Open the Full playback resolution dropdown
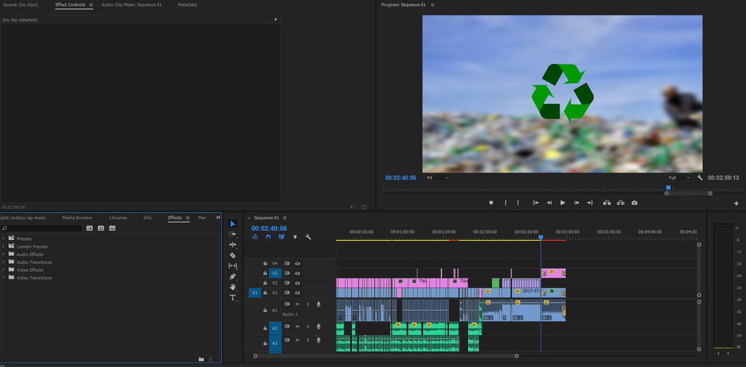Screen dimensions: 746x367 679,178
